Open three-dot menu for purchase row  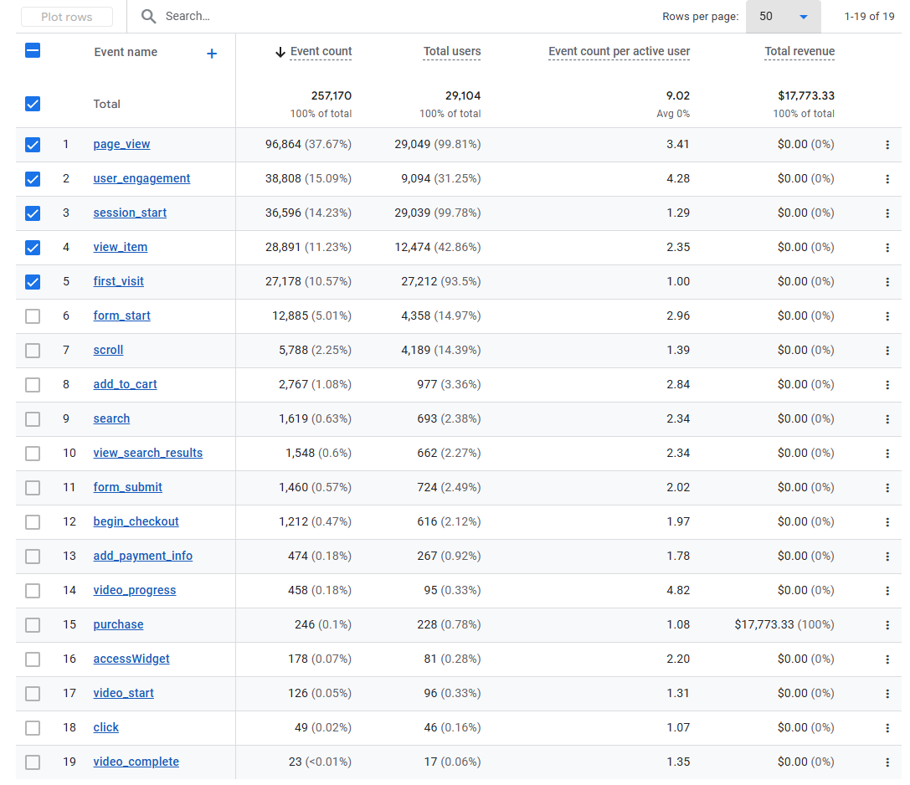pos(887,625)
